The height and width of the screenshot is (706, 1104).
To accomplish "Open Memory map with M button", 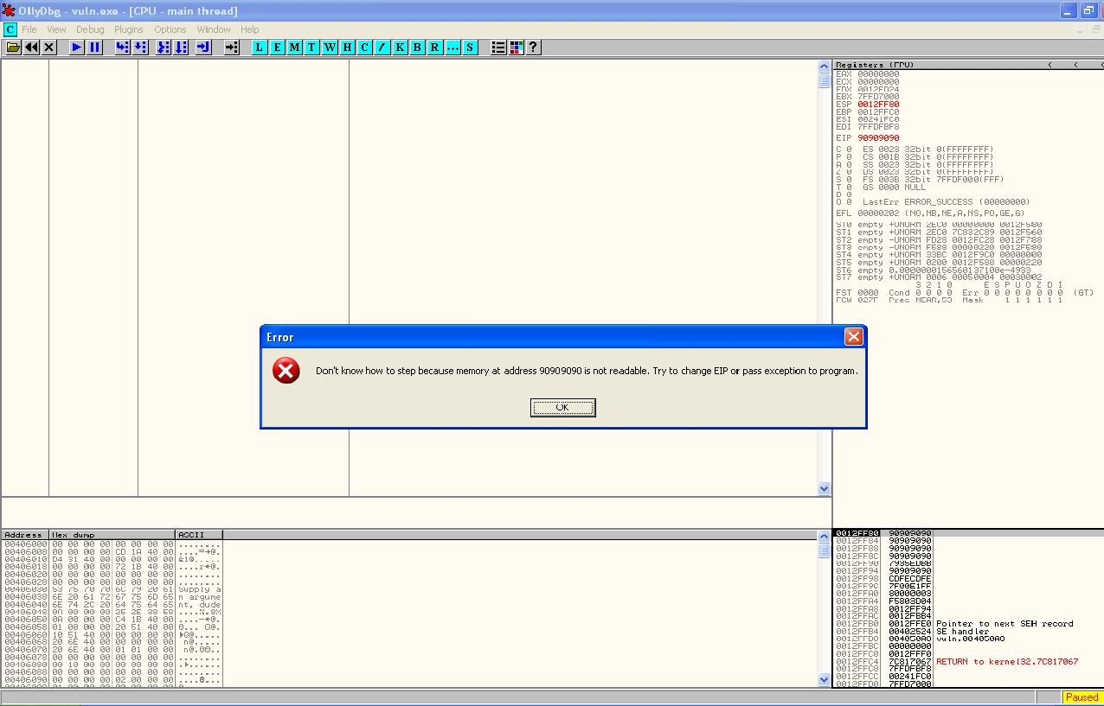I will coord(294,48).
